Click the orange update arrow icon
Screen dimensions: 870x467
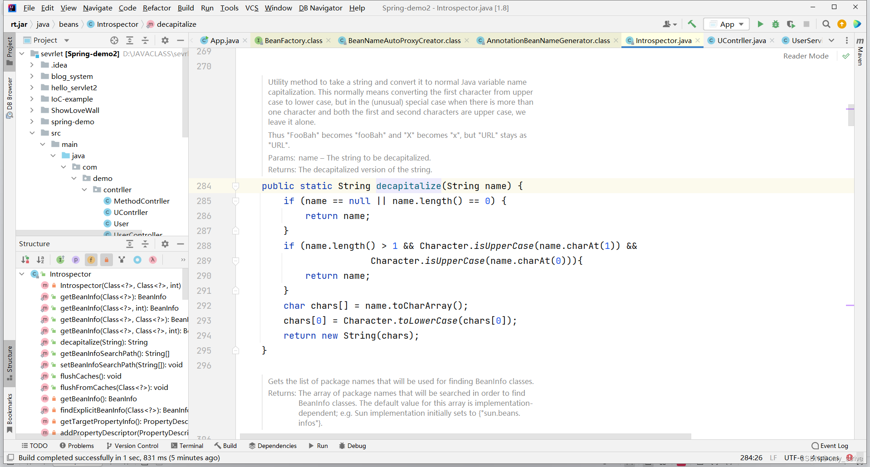coord(842,24)
